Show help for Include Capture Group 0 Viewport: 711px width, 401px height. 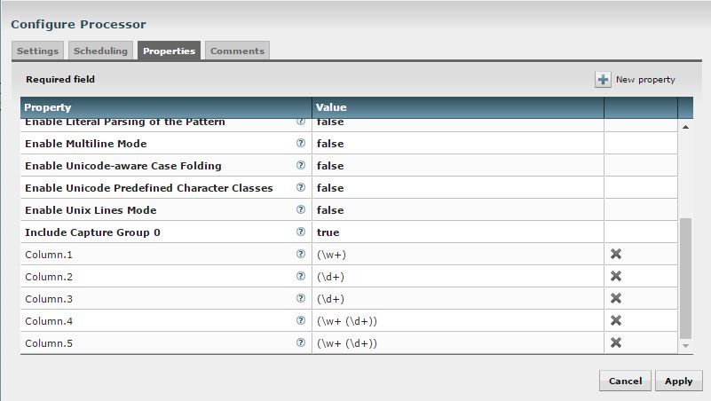(x=300, y=232)
